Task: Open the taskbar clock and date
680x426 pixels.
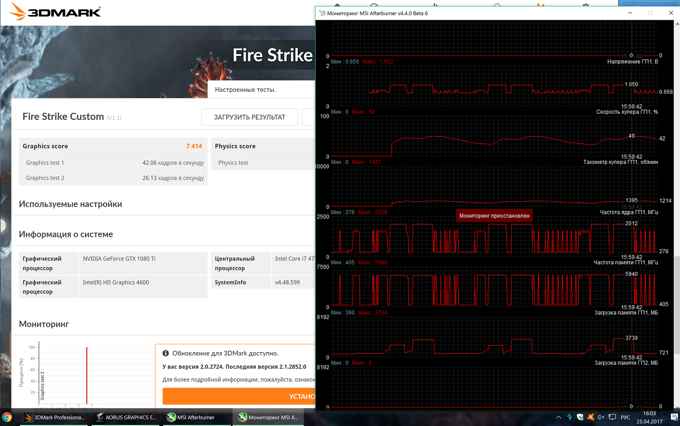Action: (x=649, y=417)
